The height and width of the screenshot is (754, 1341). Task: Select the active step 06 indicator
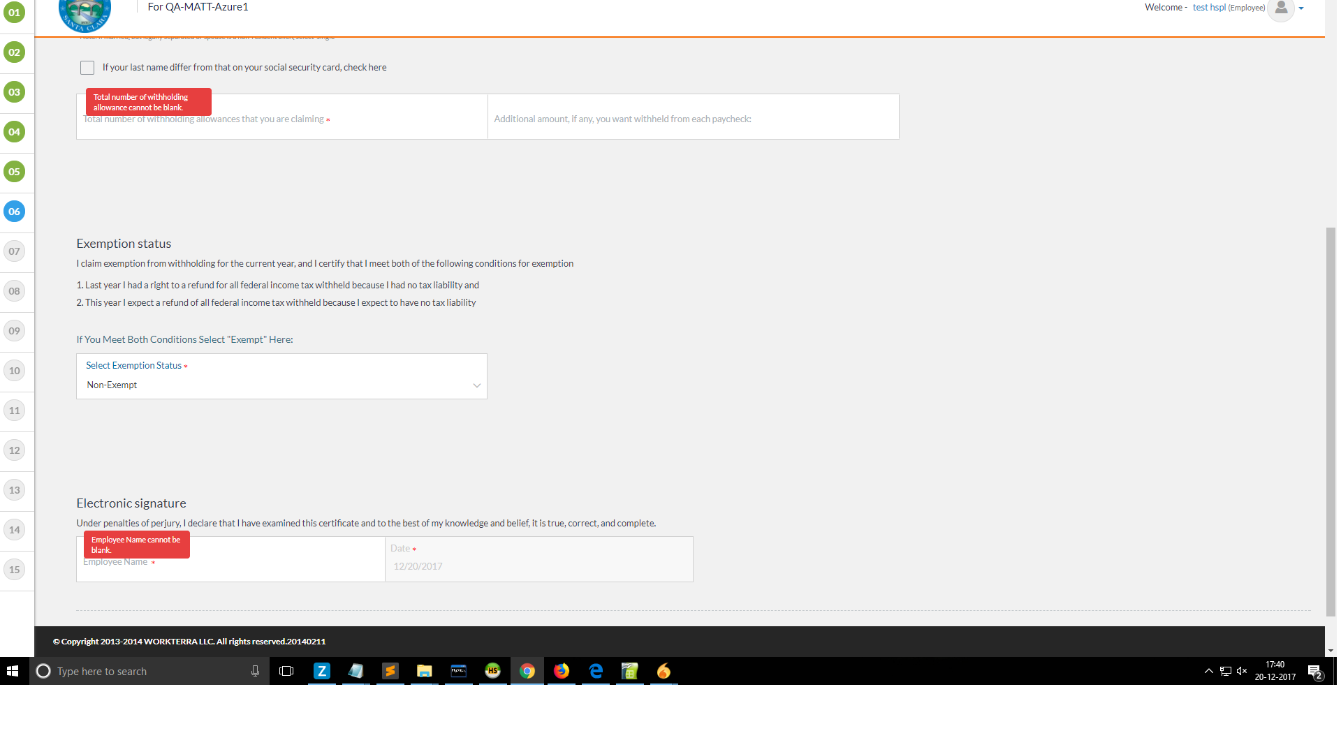pos(14,212)
